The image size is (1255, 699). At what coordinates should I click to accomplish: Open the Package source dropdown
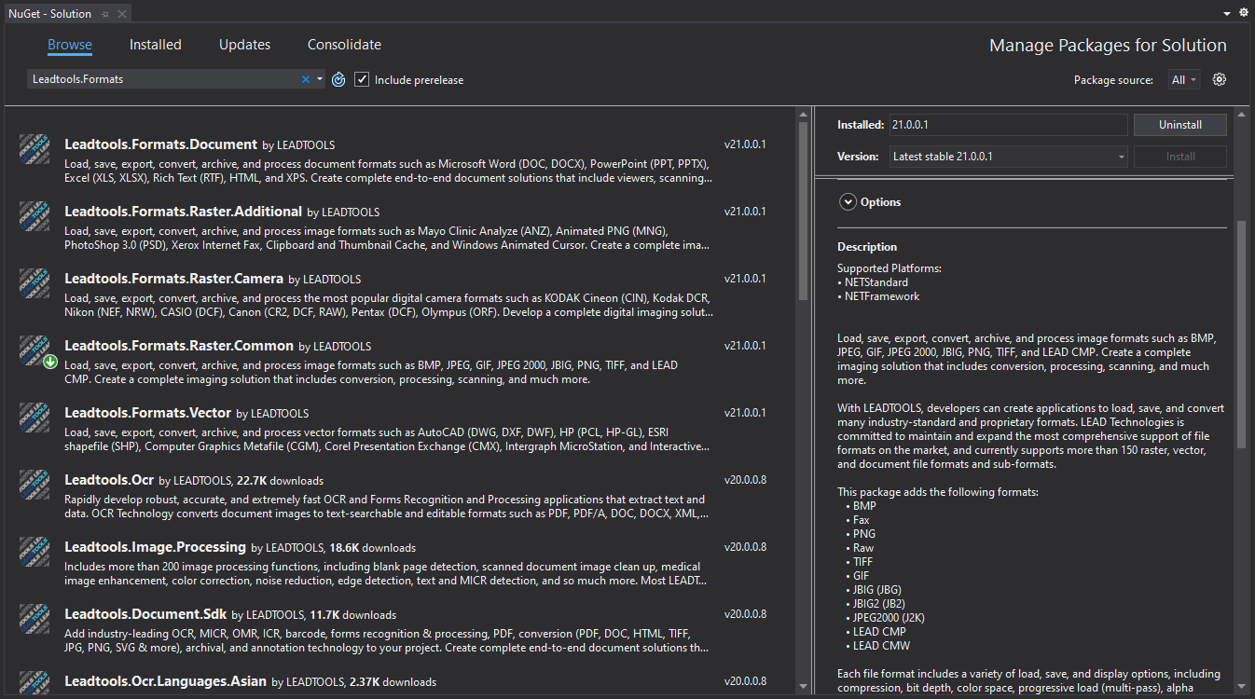(1184, 79)
